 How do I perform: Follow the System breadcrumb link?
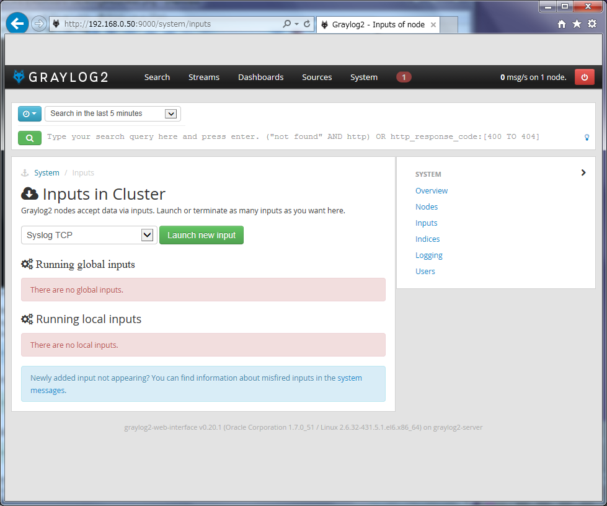(x=47, y=172)
